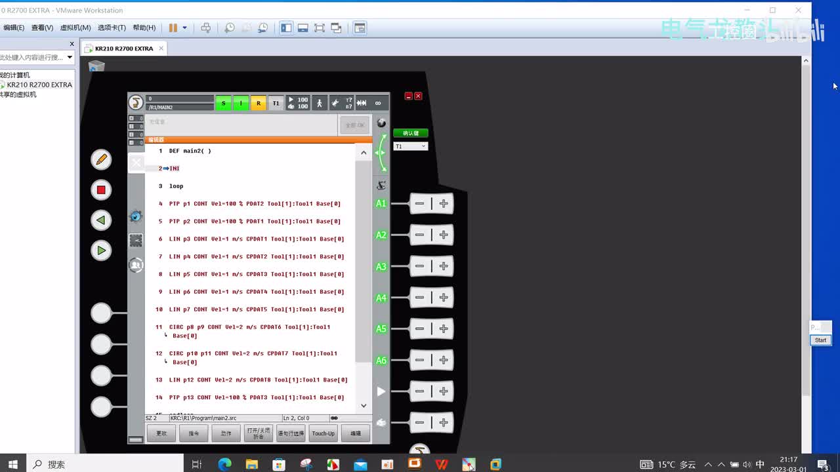
Task: Click the 全部 OK acknowledge all button
Action: coord(354,125)
